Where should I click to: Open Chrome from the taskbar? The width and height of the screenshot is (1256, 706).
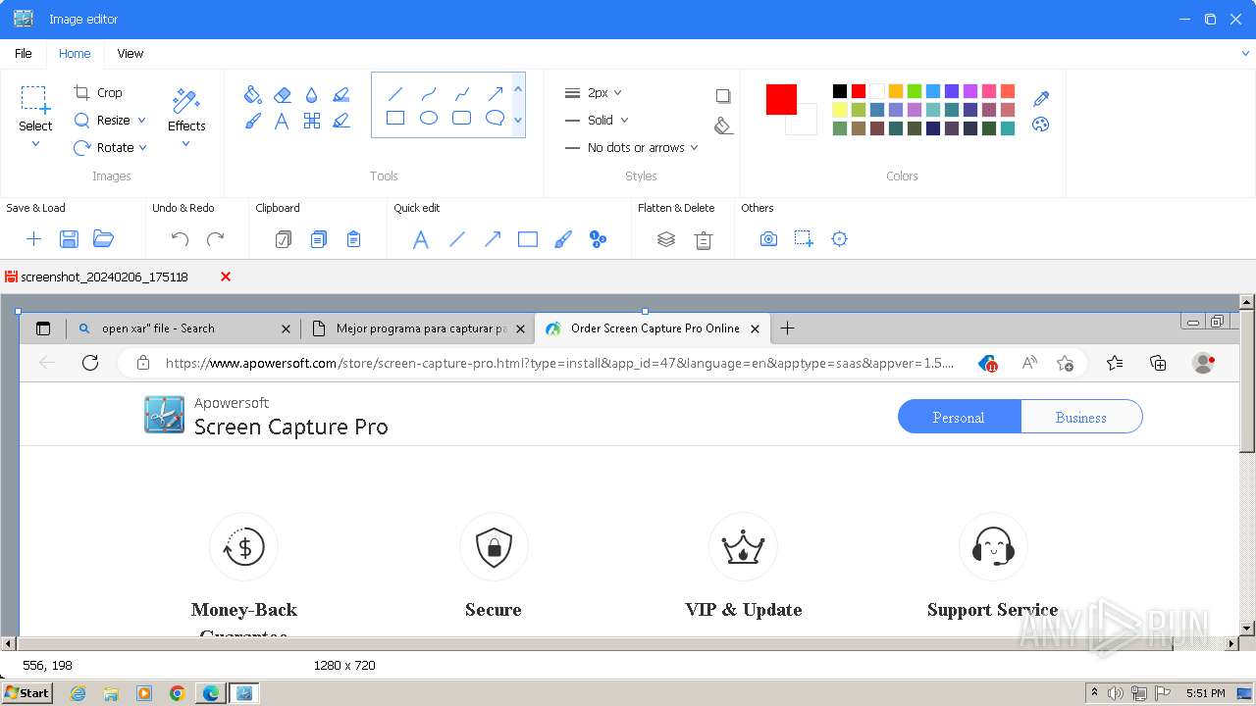click(x=178, y=693)
